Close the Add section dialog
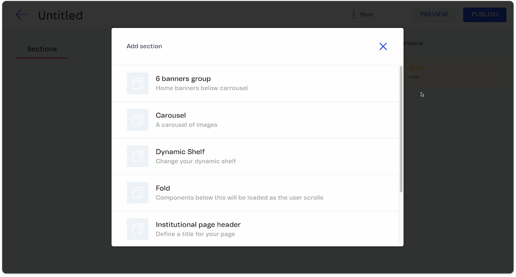The width and height of the screenshot is (516, 277). 383,46
